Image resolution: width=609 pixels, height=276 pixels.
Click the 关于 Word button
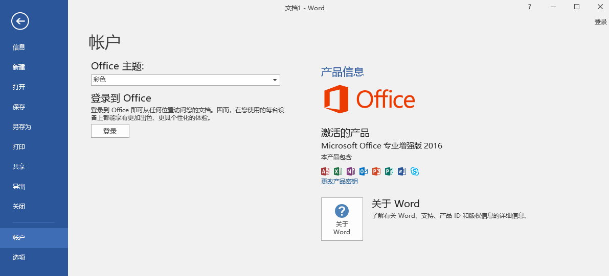(x=342, y=219)
